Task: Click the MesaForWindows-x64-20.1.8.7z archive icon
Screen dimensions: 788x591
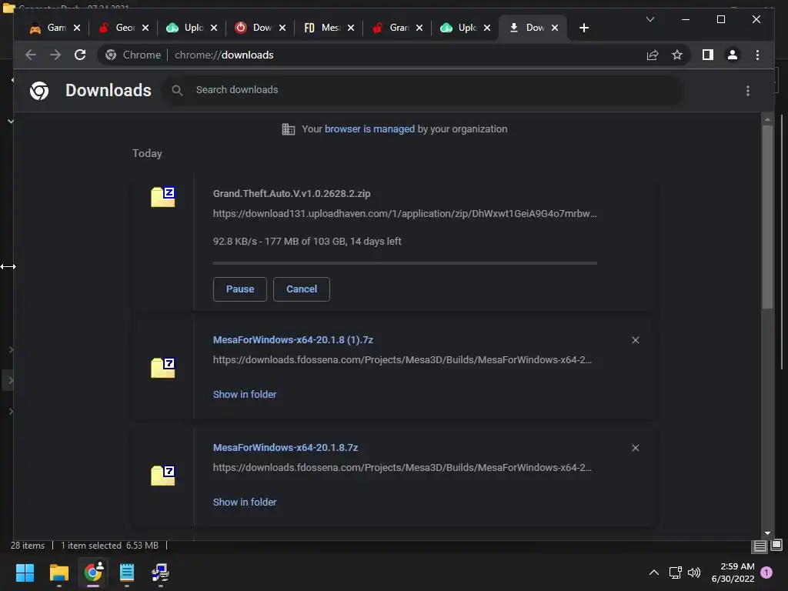Action: click(x=163, y=476)
